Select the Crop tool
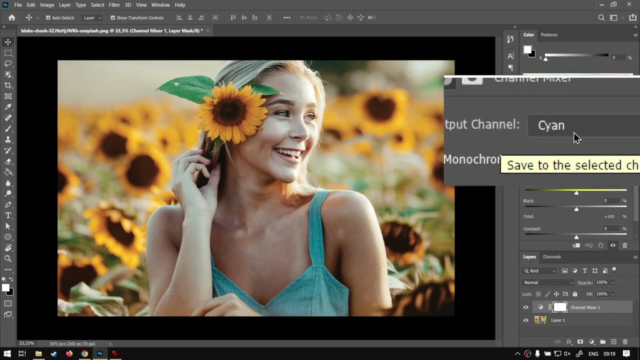 pyautogui.click(x=8, y=85)
